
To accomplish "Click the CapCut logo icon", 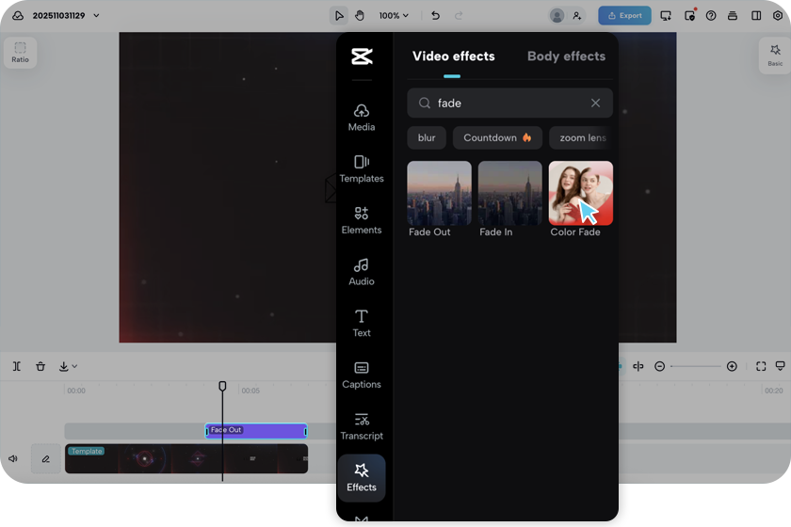I will pyautogui.click(x=362, y=56).
